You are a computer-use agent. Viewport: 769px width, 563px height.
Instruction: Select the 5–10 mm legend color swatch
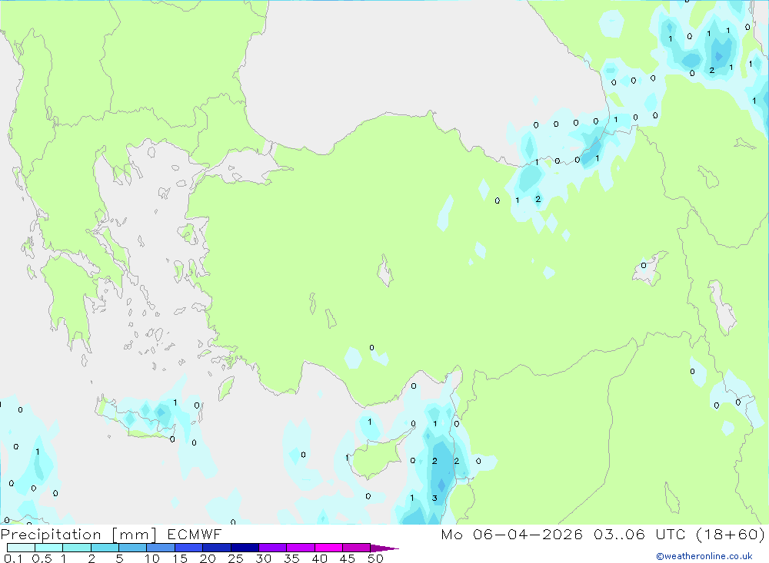(133, 548)
